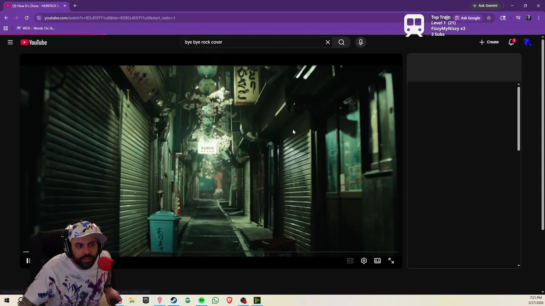The height and width of the screenshot is (306, 545).
Task: Start voice search with the microphone
Action: point(361,42)
